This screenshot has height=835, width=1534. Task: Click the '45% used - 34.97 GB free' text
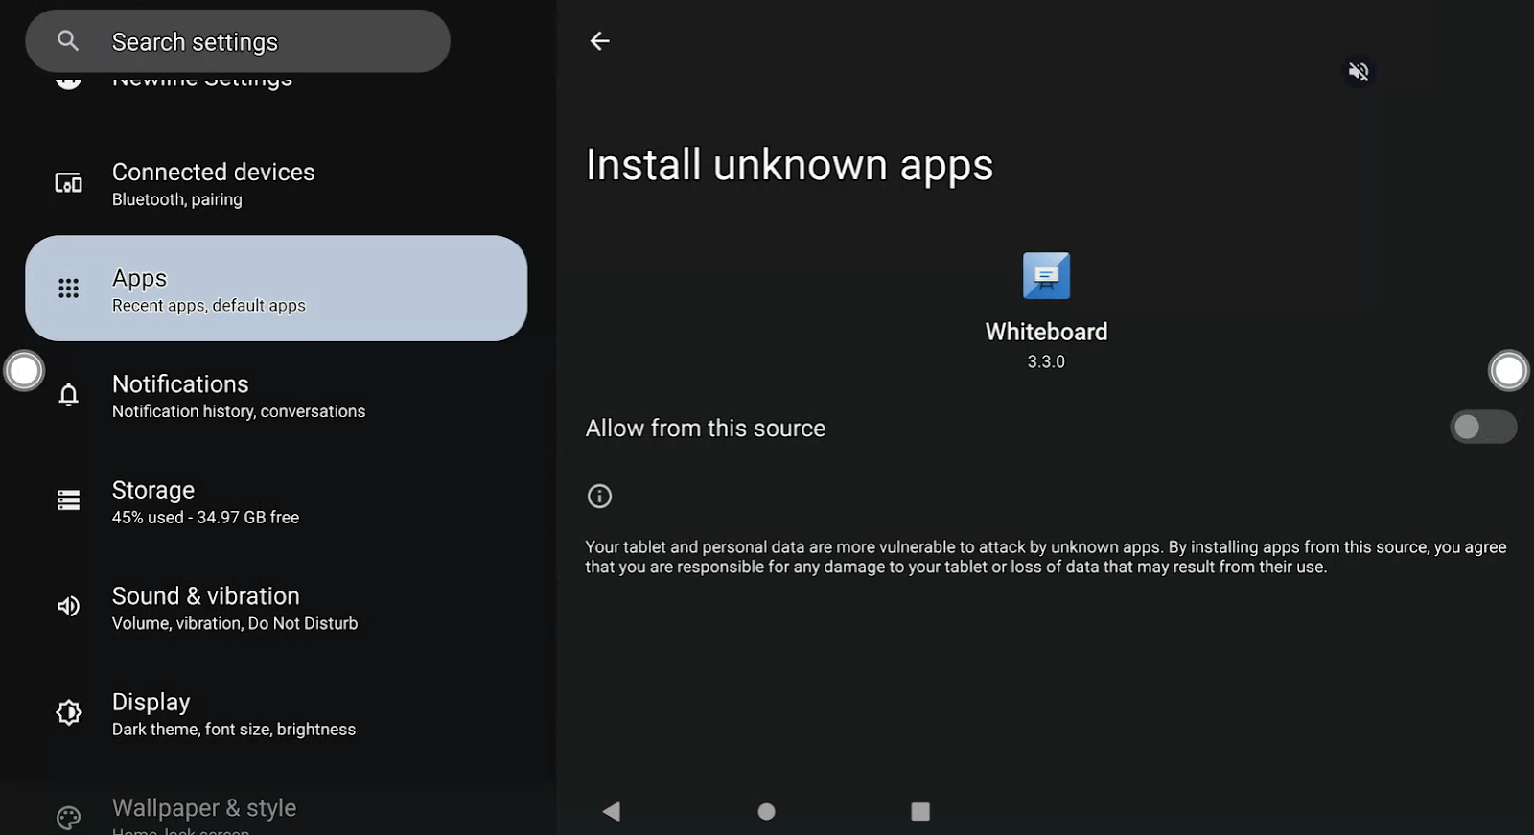(x=205, y=518)
